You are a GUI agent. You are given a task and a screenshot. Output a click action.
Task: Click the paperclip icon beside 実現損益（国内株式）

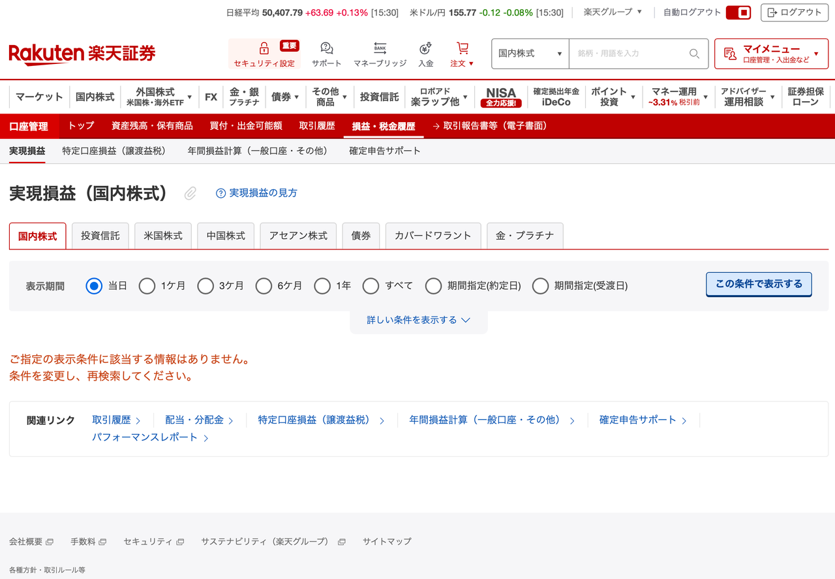click(x=190, y=194)
